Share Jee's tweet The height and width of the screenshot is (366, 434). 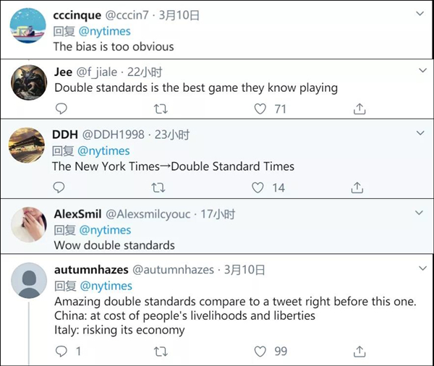point(358,108)
